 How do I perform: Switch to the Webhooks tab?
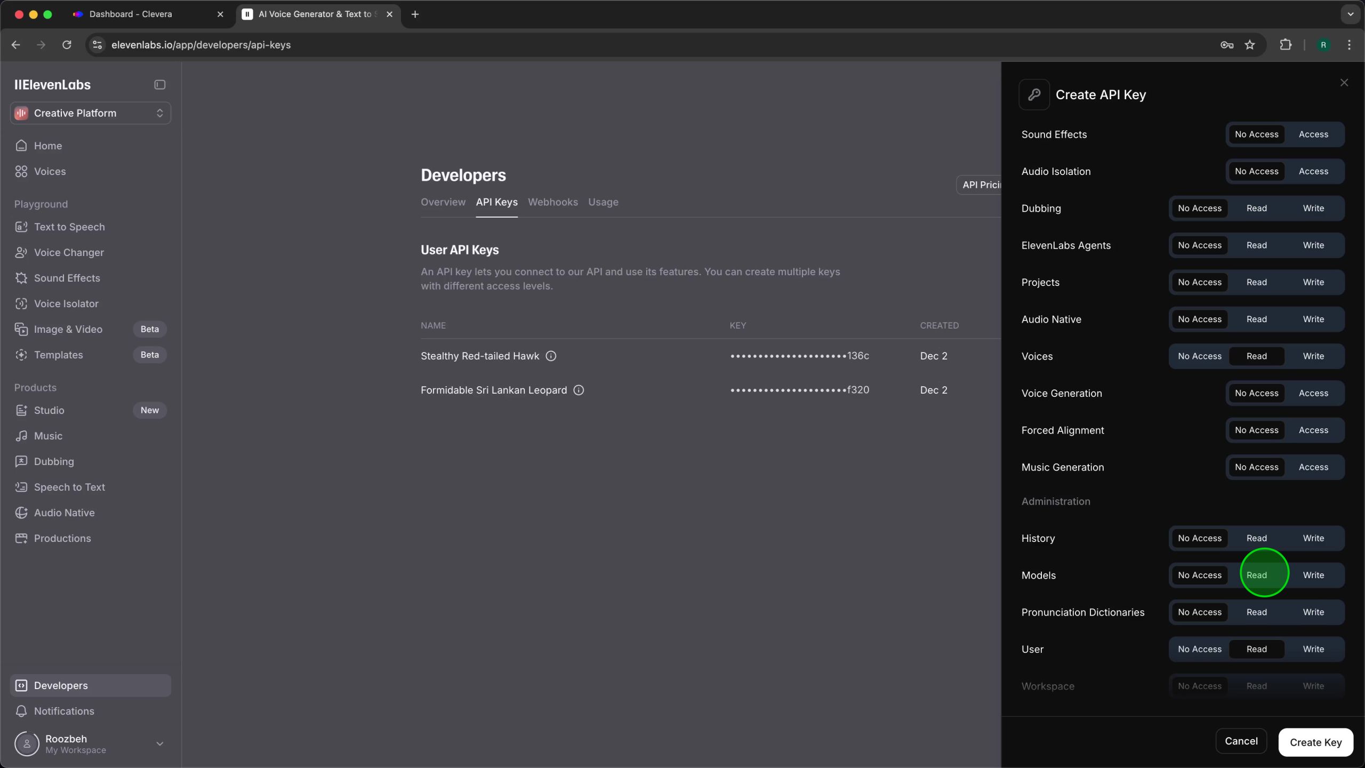click(553, 202)
